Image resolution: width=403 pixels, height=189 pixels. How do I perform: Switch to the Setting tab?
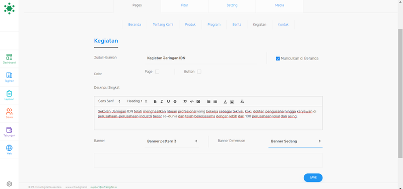click(232, 6)
